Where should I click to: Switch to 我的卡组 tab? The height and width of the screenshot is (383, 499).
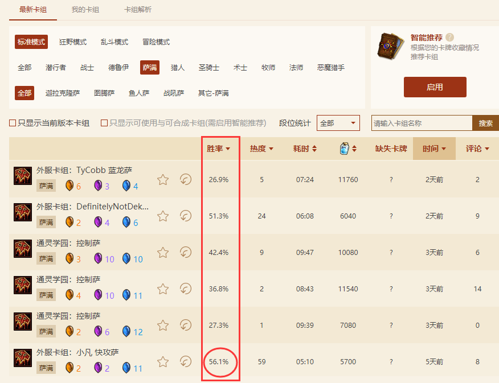coord(85,10)
